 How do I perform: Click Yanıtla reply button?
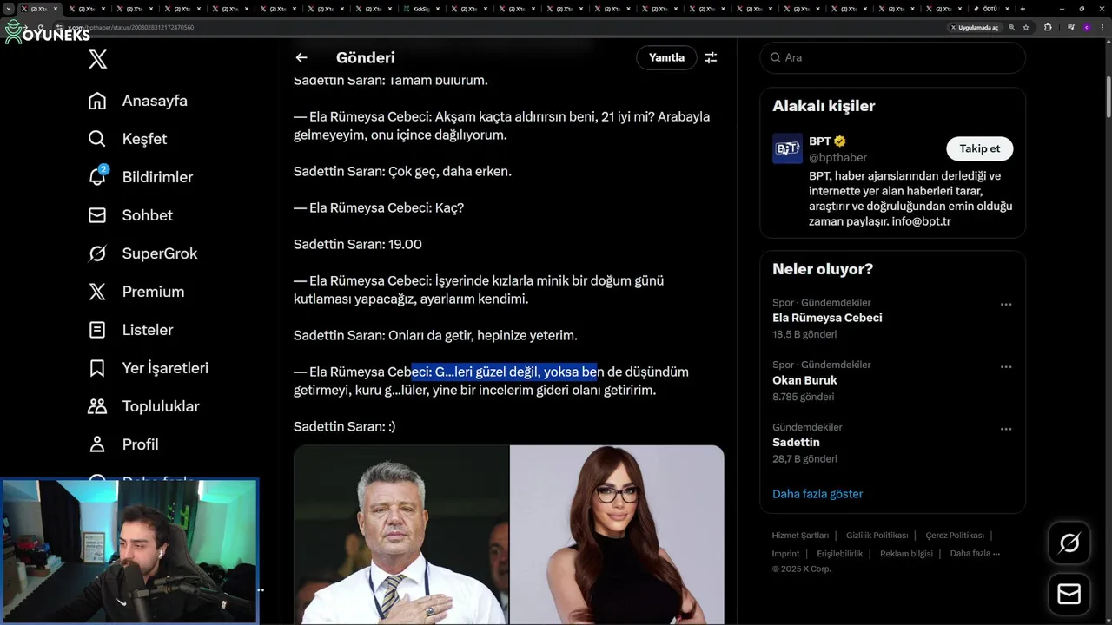[666, 58]
